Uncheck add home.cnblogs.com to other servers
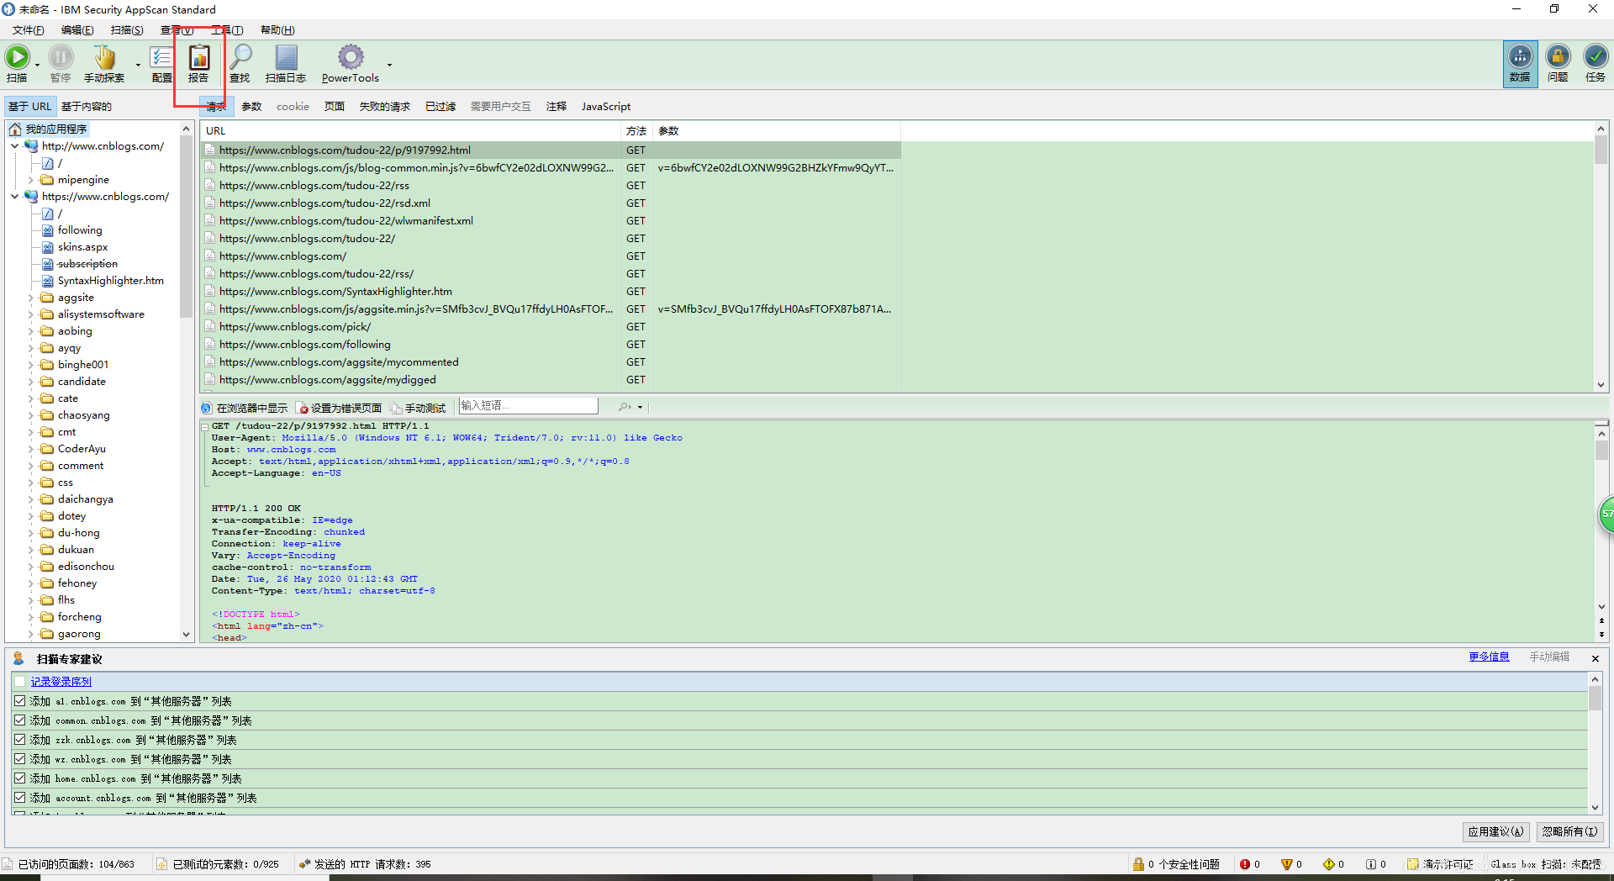 20,778
